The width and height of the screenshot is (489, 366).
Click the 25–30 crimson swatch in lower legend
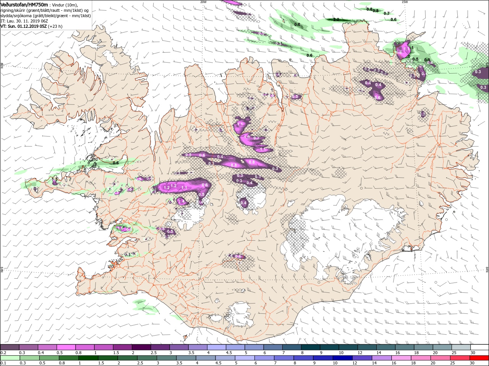pos(460,358)
